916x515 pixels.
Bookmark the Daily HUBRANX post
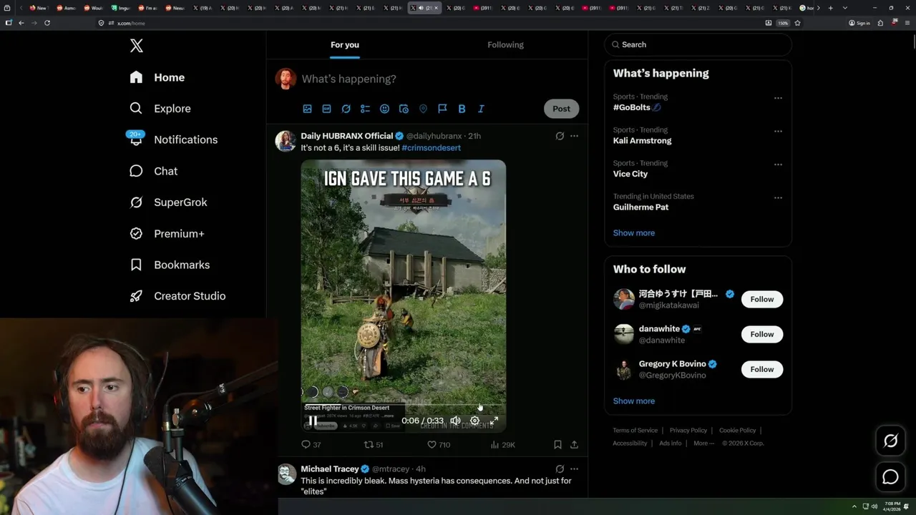pyautogui.click(x=557, y=445)
